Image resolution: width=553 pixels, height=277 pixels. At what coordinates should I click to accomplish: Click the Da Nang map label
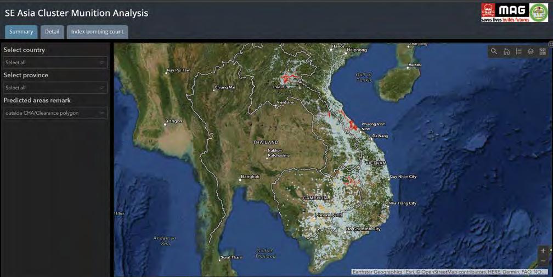pyautogui.click(x=380, y=135)
